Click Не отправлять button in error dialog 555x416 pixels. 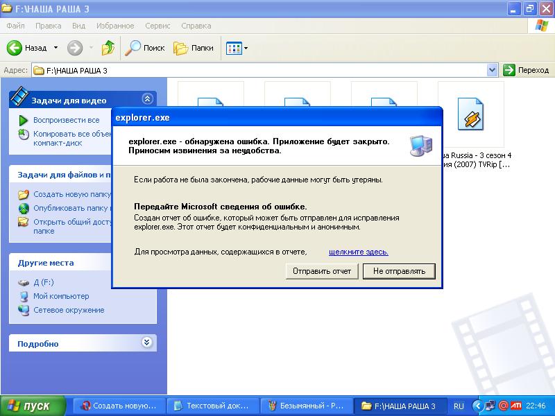[399, 271]
